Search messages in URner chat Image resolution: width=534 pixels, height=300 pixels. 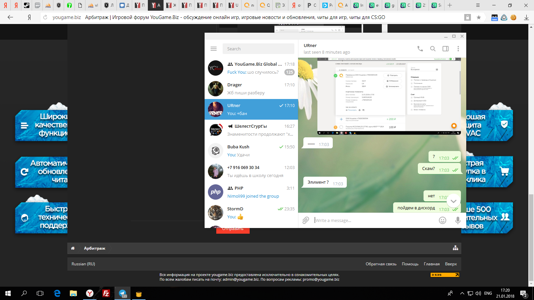click(x=433, y=49)
